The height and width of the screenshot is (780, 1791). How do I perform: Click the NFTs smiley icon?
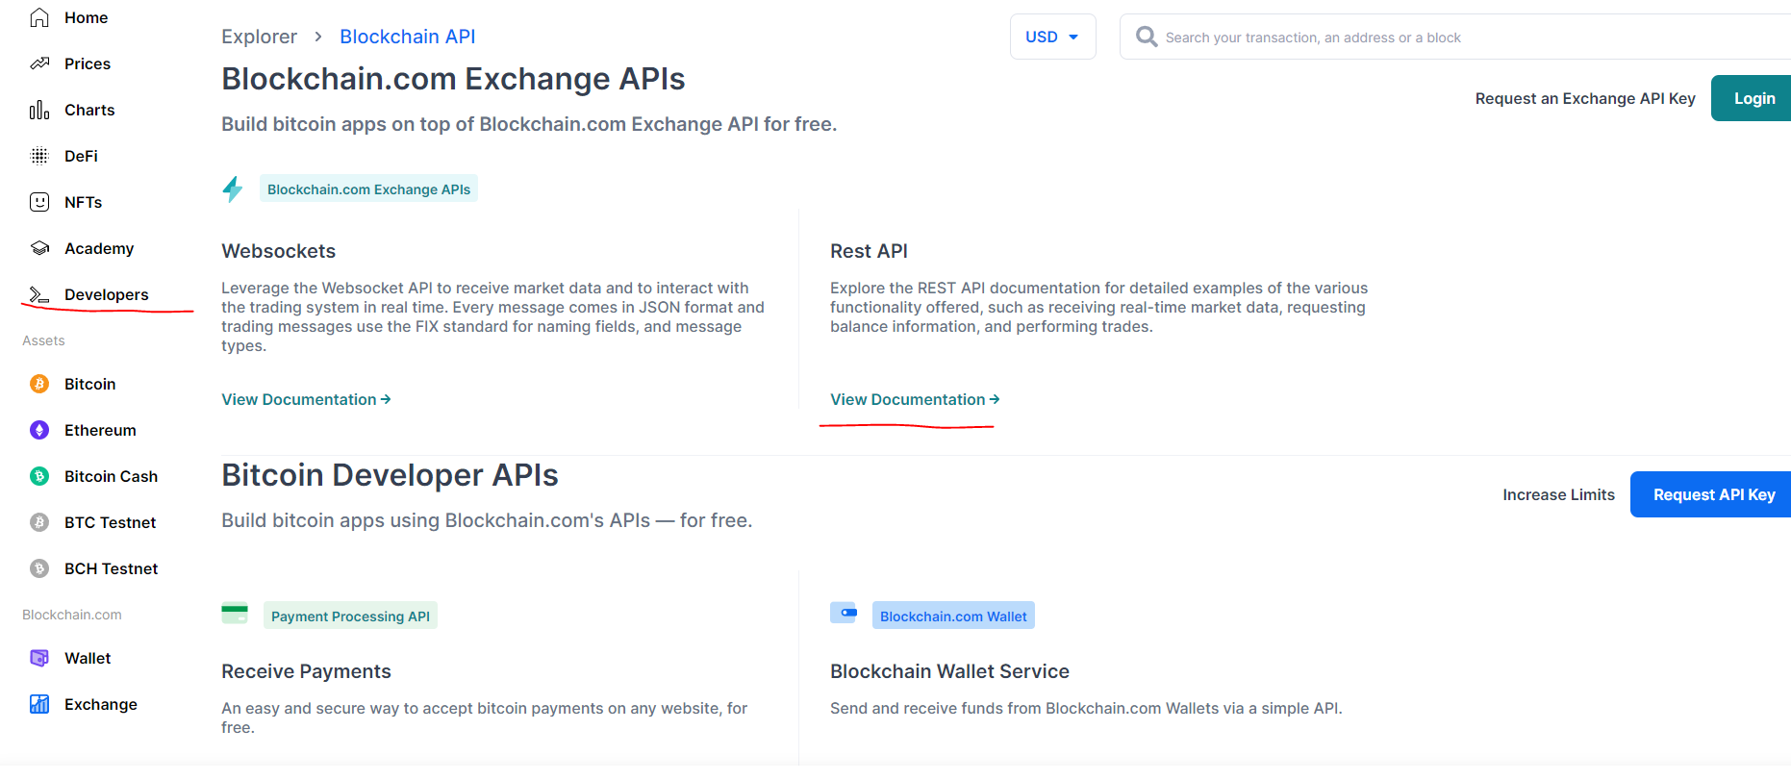click(39, 202)
